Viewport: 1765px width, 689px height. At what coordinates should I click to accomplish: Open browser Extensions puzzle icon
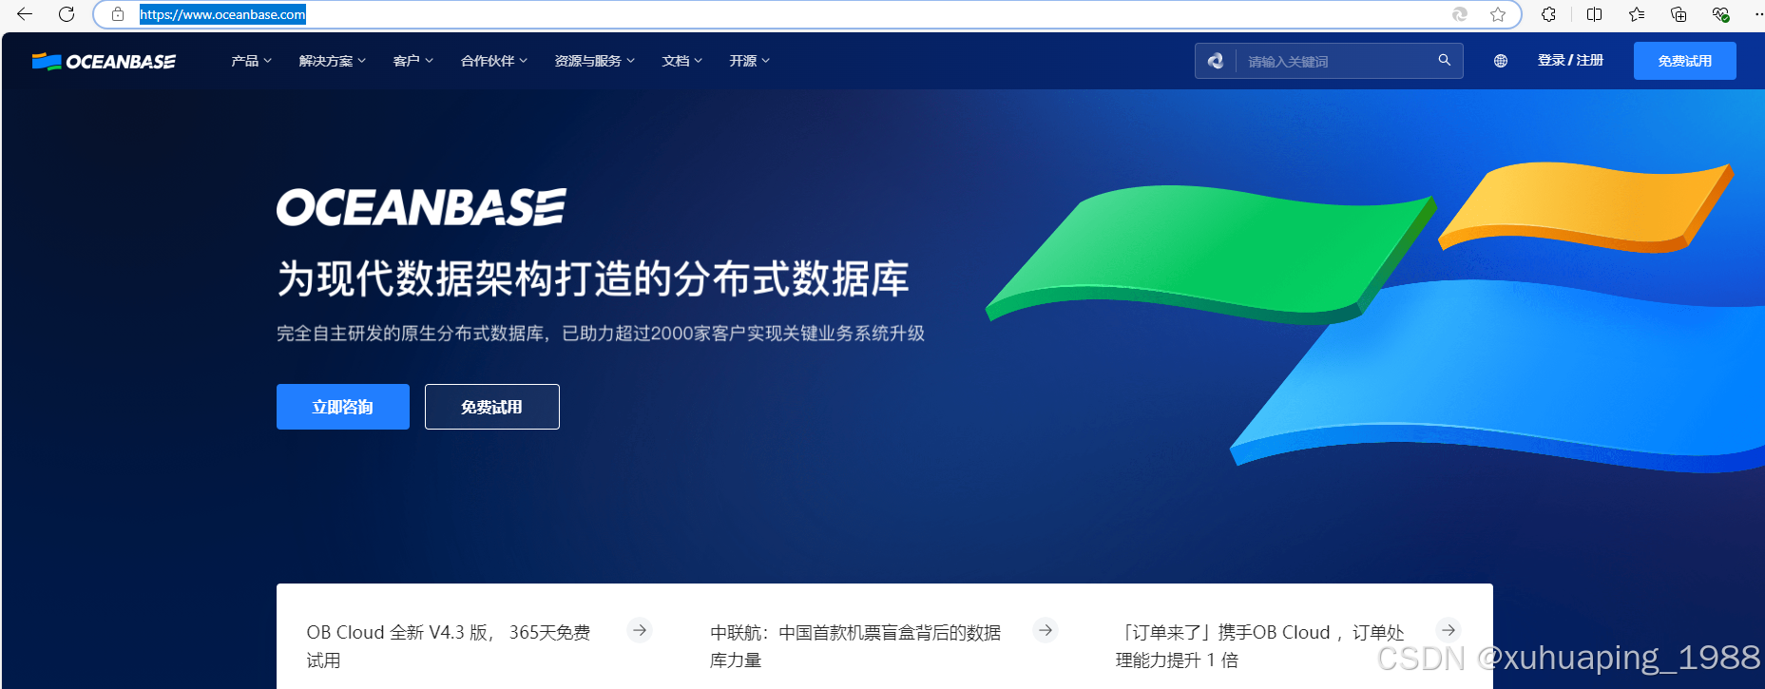[x=1549, y=14]
